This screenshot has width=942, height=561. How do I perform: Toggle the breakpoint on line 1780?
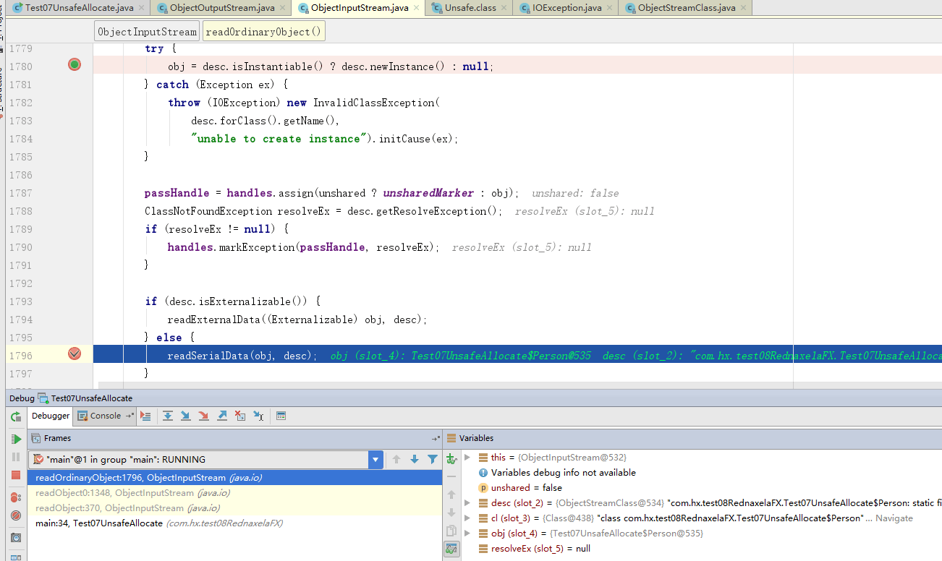point(75,65)
